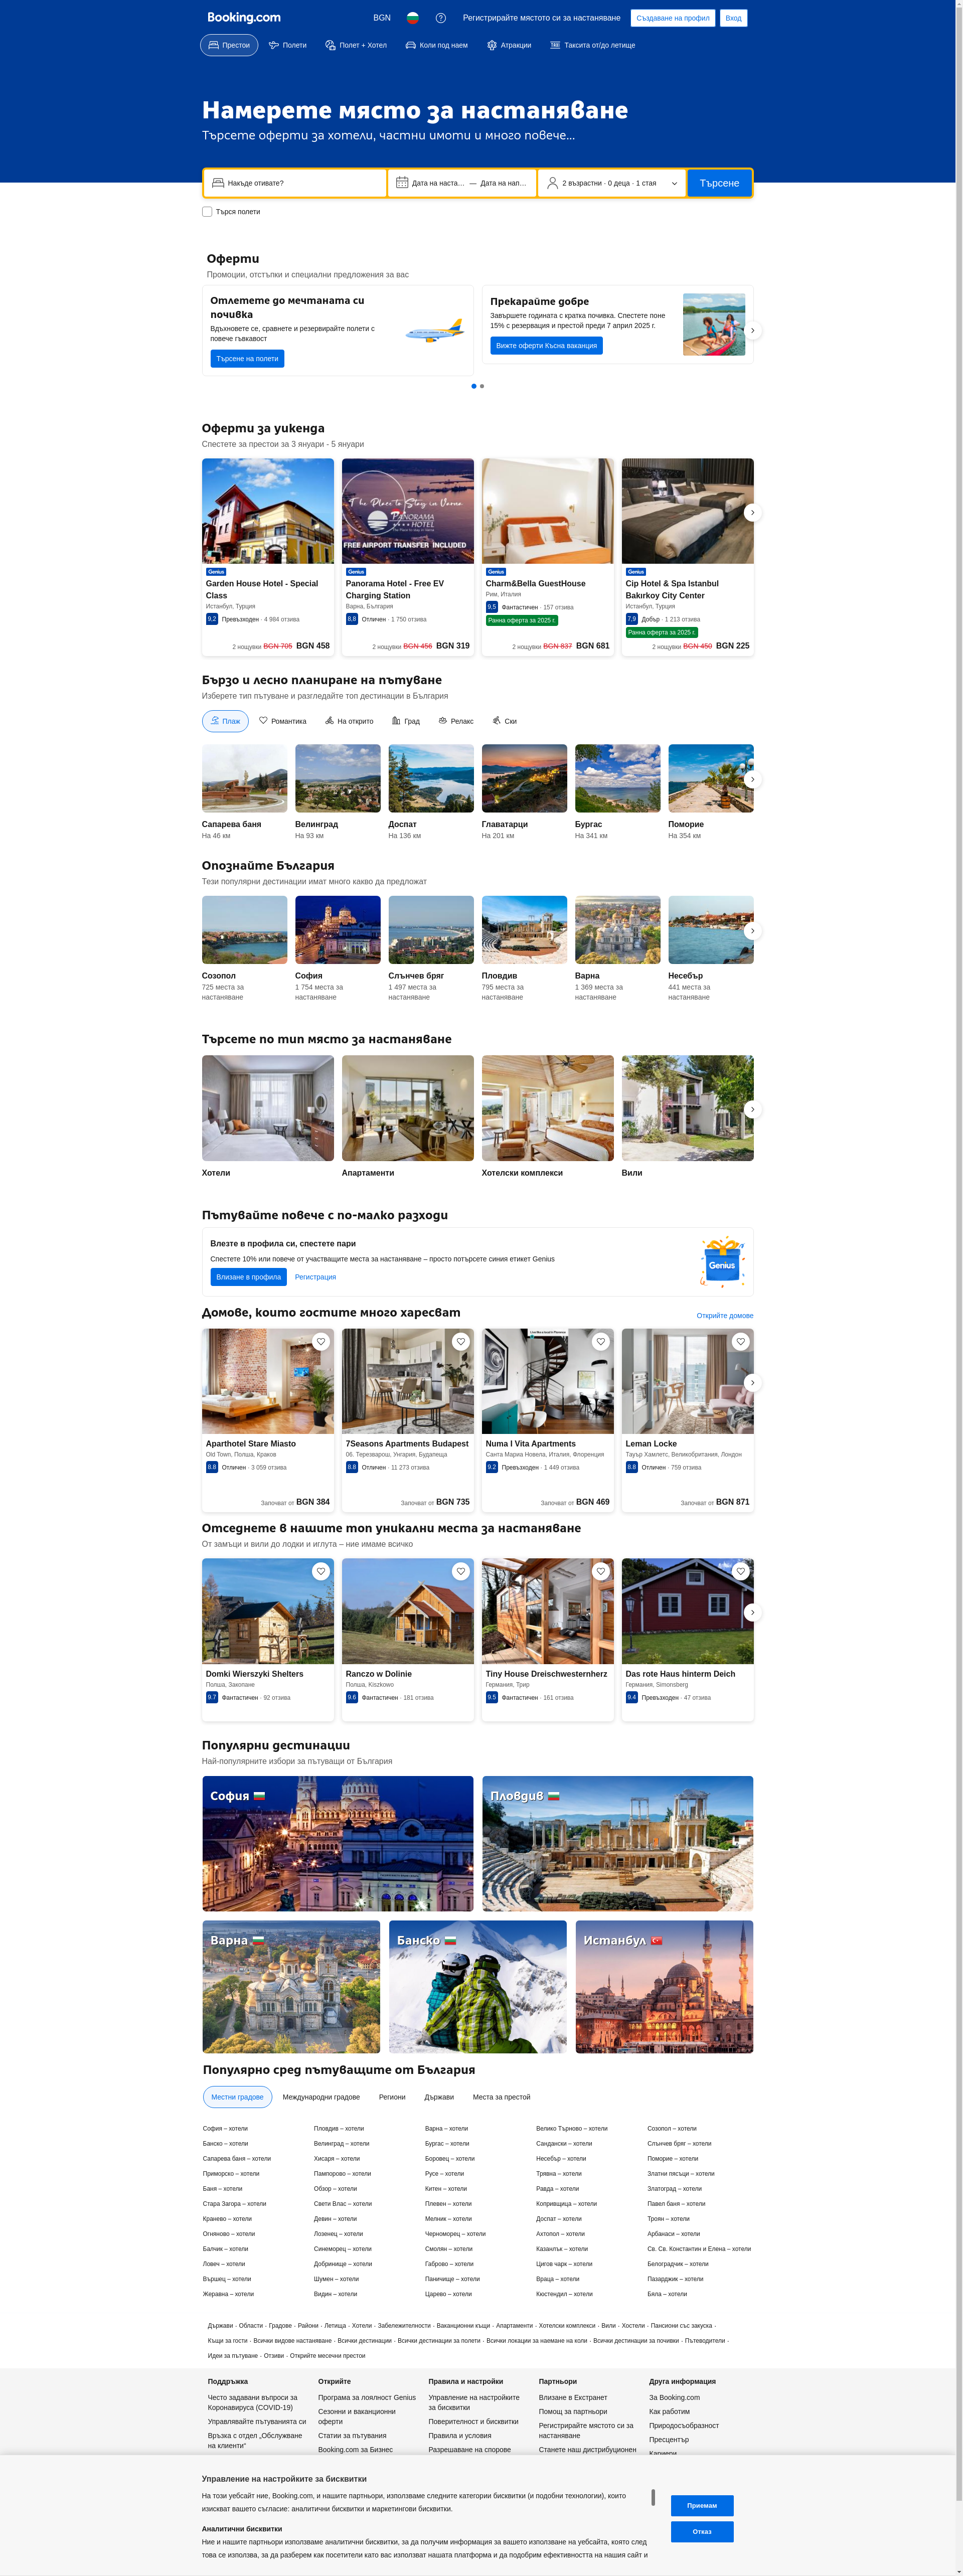Click second offers carousel pagination dot
This screenshot has width=963, height=2576.
[482, 386]
